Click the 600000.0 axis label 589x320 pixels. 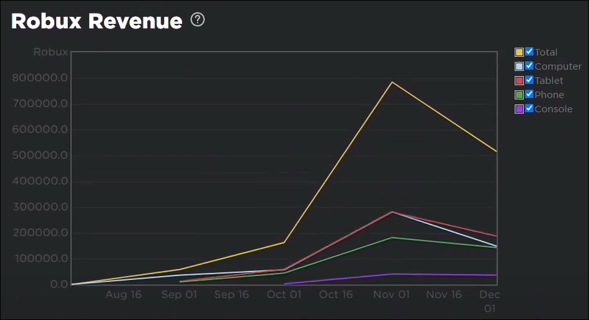pyautogui.click(x=40, y=130)
